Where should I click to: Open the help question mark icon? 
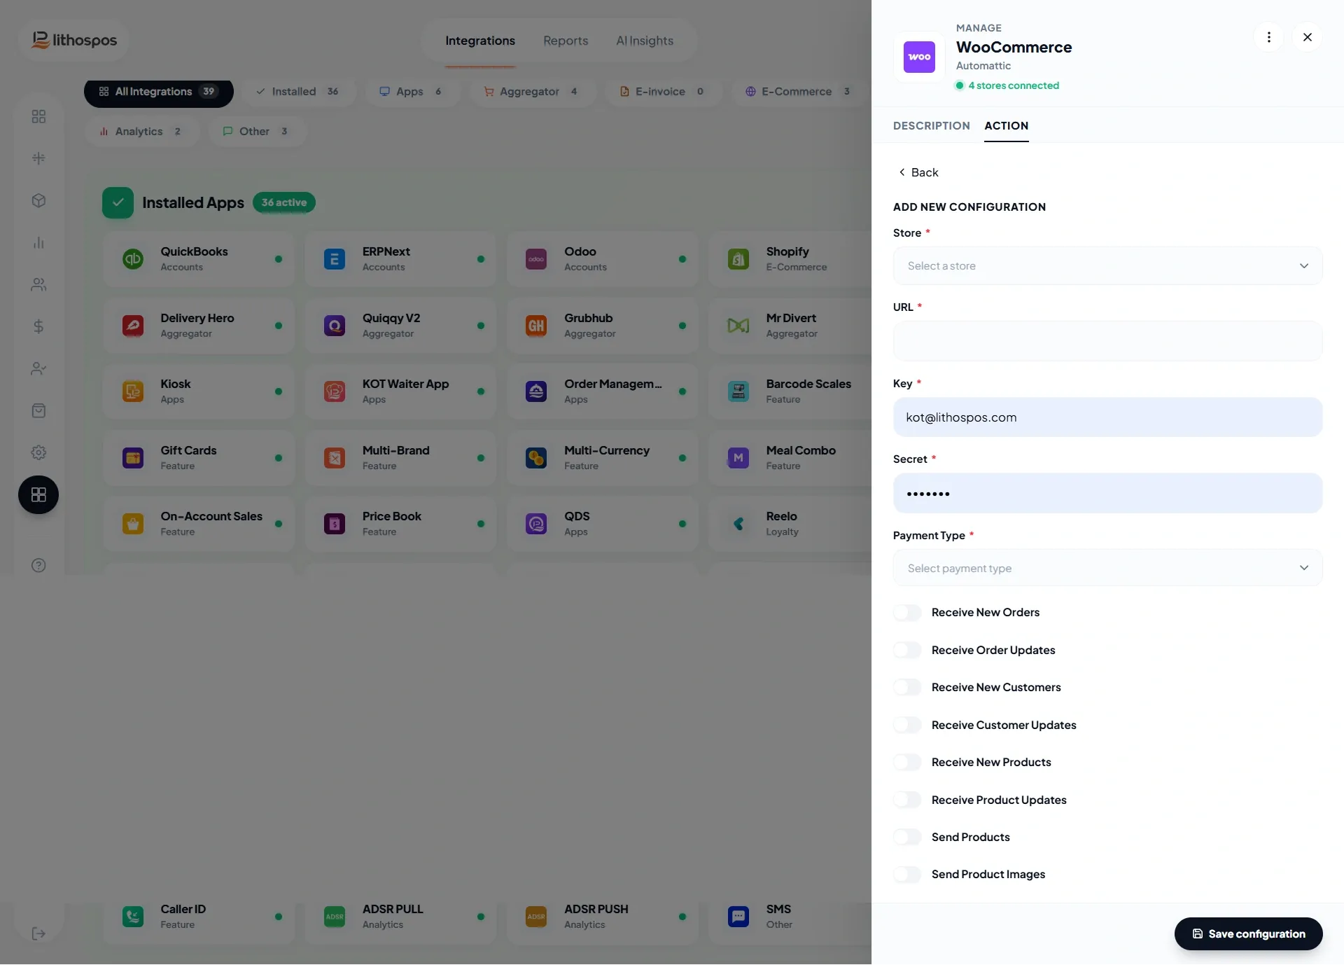click(38, 565)
